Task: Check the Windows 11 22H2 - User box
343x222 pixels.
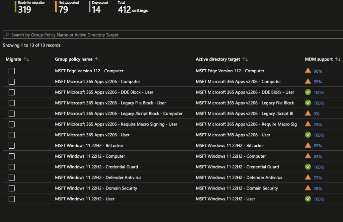Action: pos(12,199)
